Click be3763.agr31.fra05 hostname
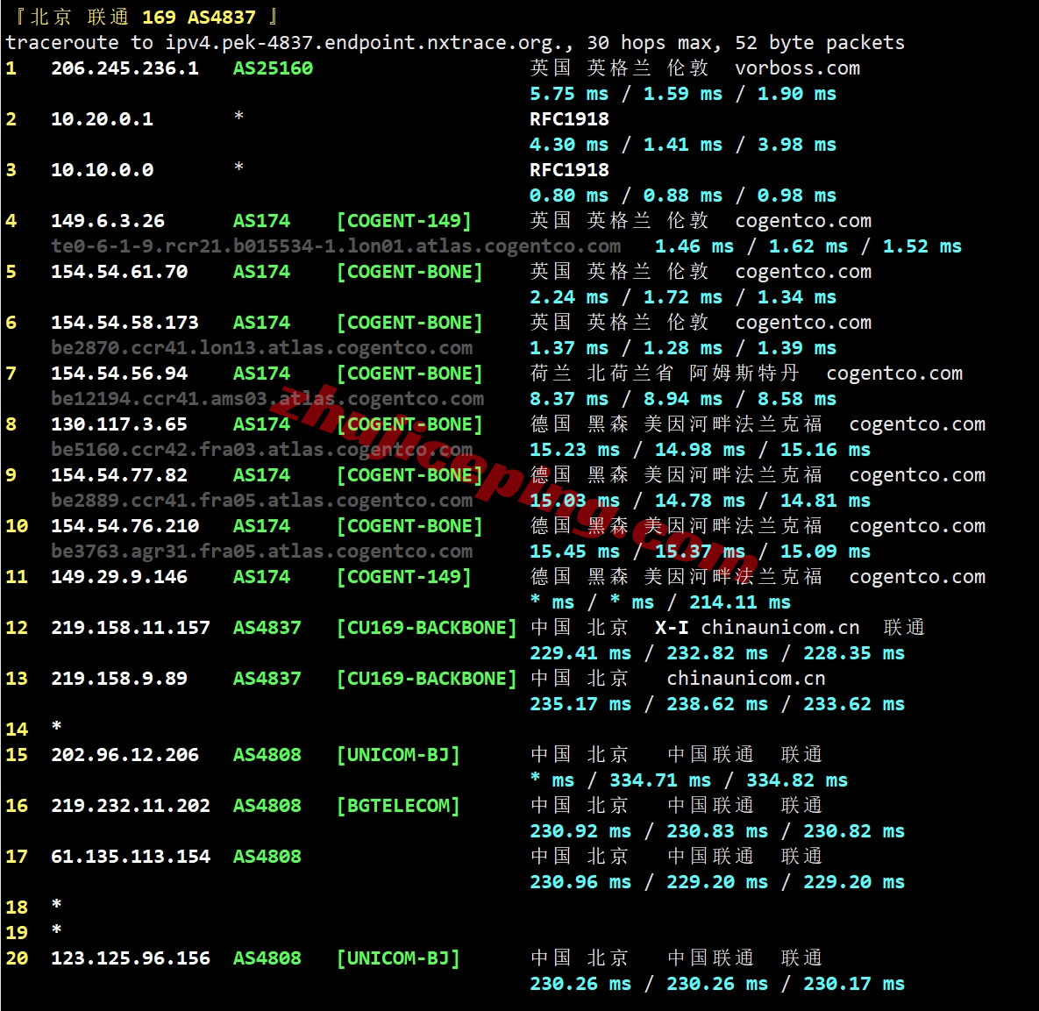The image size is (1039, 1011). (262, 552)
